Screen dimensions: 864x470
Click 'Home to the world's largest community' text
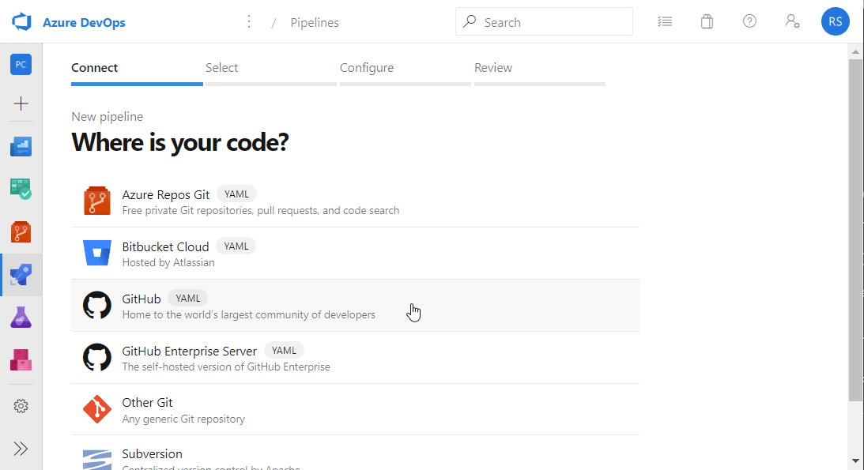[x=248, y=315]
